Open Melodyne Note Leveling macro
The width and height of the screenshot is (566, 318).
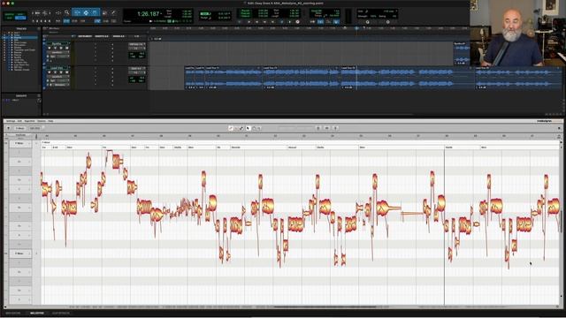click(x=335, y=128)
